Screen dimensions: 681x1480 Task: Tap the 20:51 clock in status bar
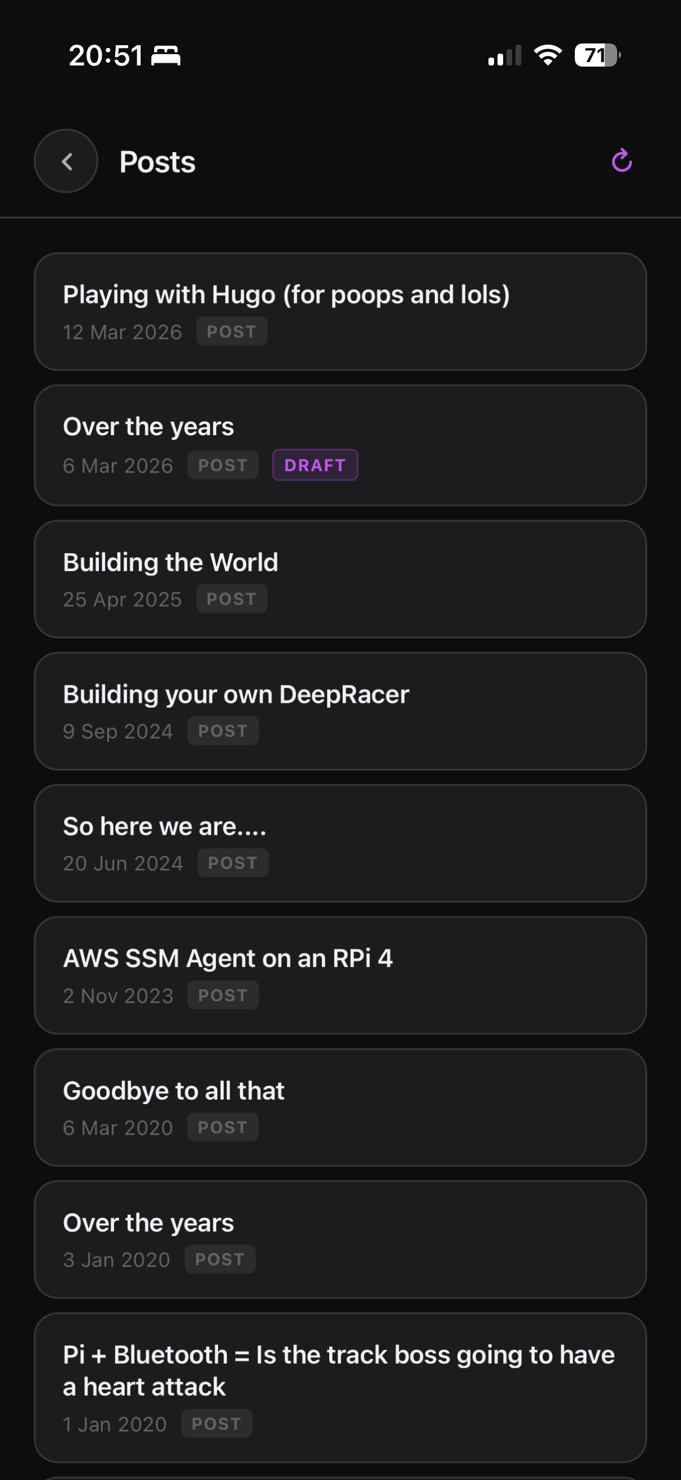coord(106,56)
